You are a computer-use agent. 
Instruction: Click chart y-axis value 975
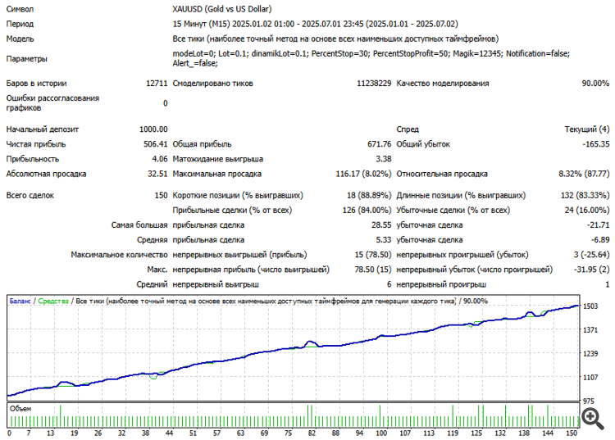589,401
